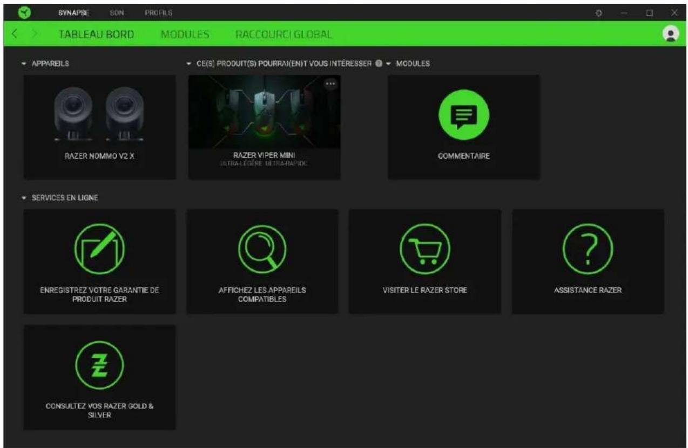Click Enregistrez votre garantie de produit Razer
This screenshot has width=688, height=448.
pyautogui.click(x=99, y=294)
